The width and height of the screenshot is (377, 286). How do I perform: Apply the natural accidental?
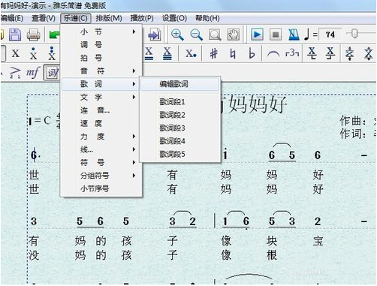point(233,53)
